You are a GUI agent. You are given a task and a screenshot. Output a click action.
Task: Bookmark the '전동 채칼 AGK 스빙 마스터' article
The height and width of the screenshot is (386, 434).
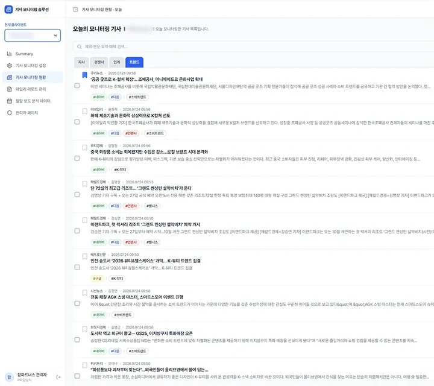[85, 293]
